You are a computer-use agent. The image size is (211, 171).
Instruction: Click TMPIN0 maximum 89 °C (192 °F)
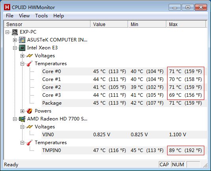[x=186, y=150]
